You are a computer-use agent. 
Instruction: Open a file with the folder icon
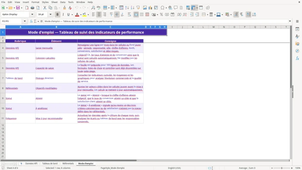click(10, 8)
